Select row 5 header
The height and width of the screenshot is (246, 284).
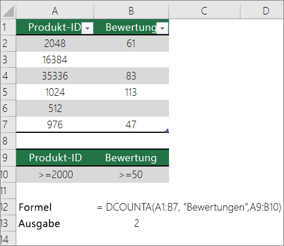pyautogui.click(x=8, y=92)
